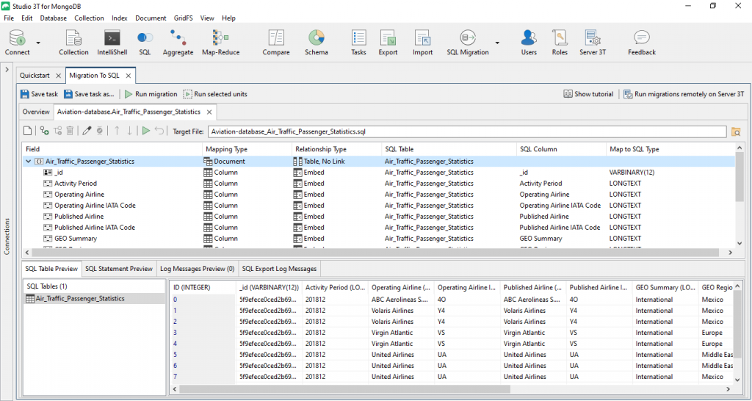Expand the Connections side panel
This screenshot has height=401, width=752.
pyautogui.click(x=7, y=70)
